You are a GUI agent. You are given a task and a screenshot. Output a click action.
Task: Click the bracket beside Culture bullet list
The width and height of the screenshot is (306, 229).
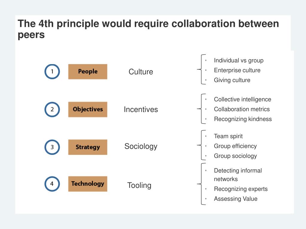(x=202, y=69)
